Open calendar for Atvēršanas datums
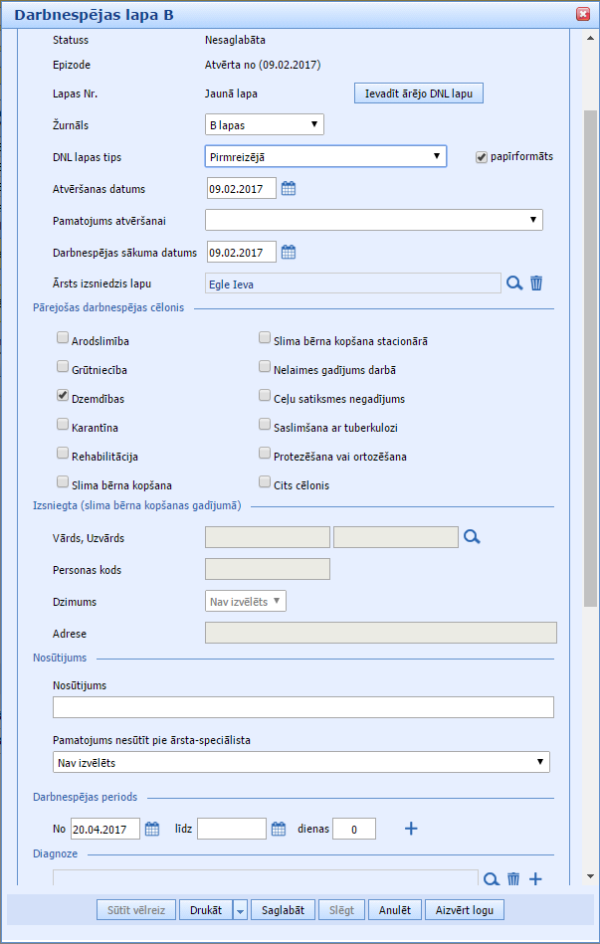The image size is (600, 944). coord(289,188)
